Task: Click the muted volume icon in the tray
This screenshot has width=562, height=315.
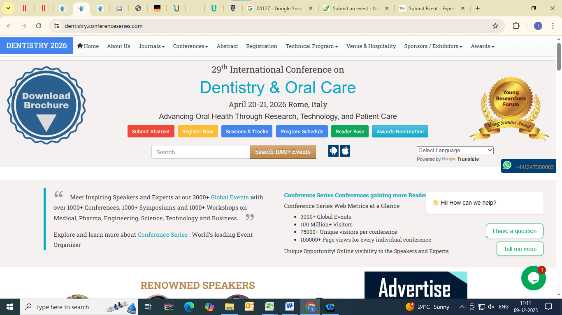Action: (491, 307)
